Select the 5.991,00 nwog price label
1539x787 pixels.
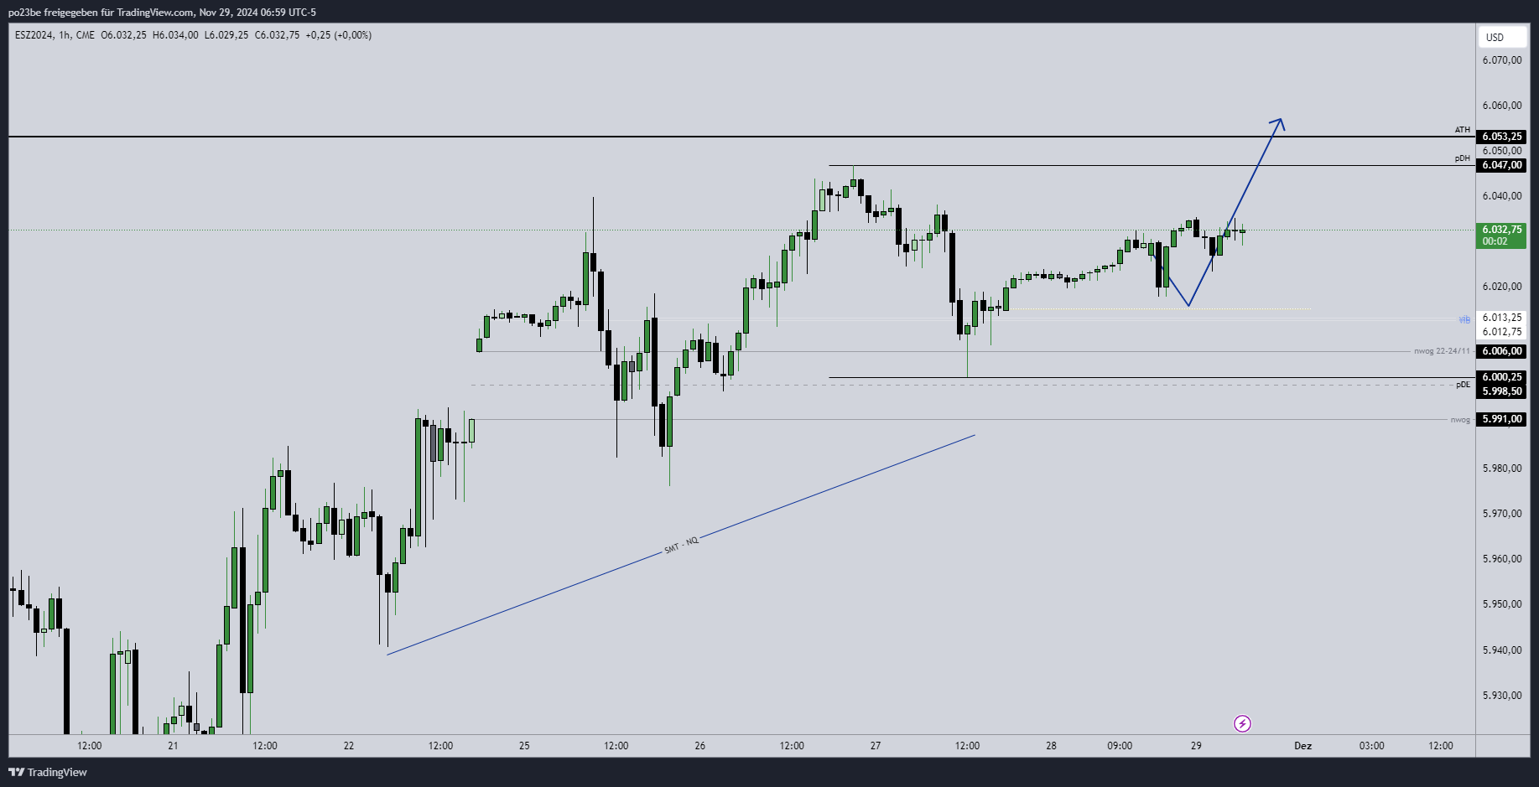pyautogui.click(x=1501, y=419)
